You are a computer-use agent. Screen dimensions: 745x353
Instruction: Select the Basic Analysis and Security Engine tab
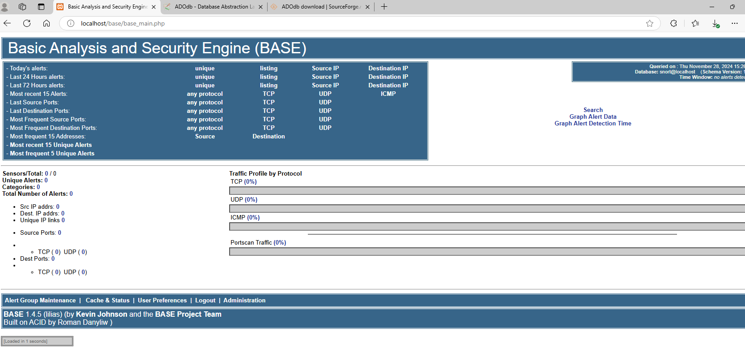point(107,7)
